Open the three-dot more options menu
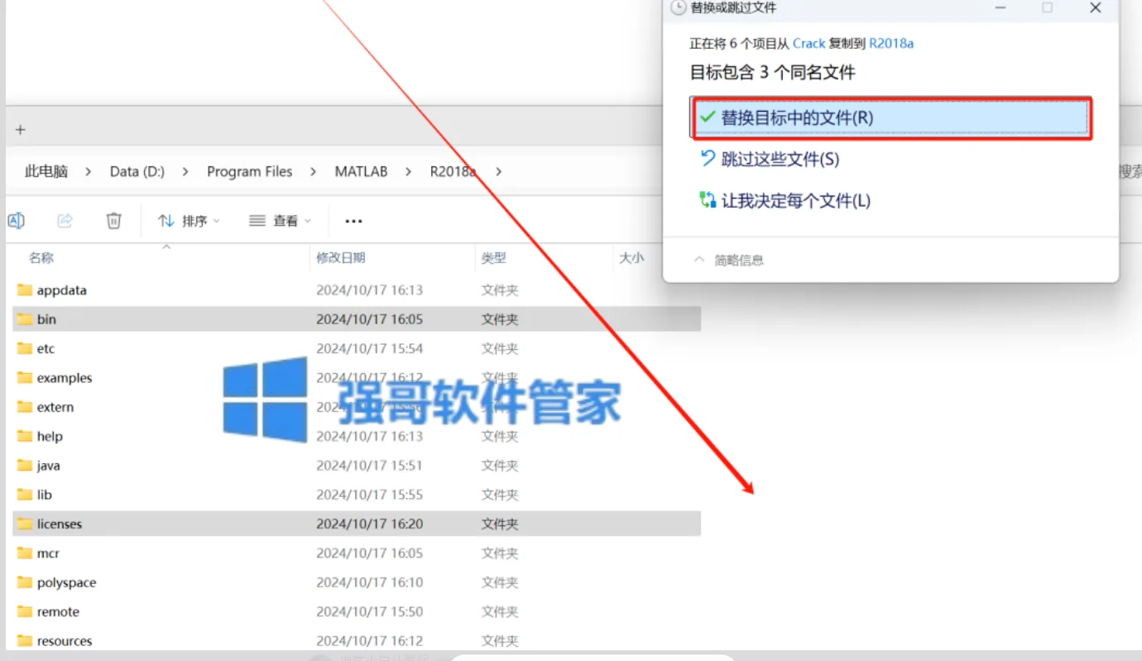1142x661 pixels. pos(354,221)
